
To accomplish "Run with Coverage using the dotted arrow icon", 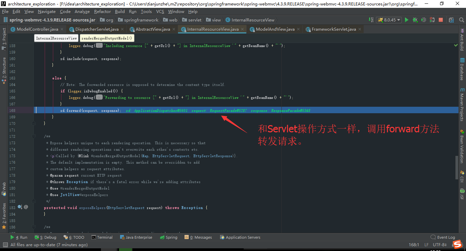I will pyautogui.click(x=424, y=20).
